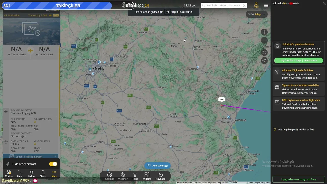Click the #1 Worldwide ranking text

(x=11, y=15)
